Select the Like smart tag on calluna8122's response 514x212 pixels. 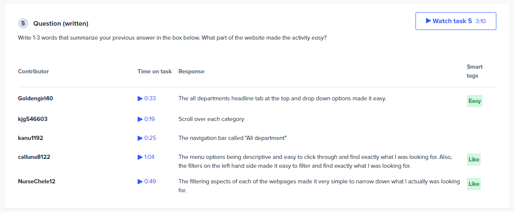(474, 160)
